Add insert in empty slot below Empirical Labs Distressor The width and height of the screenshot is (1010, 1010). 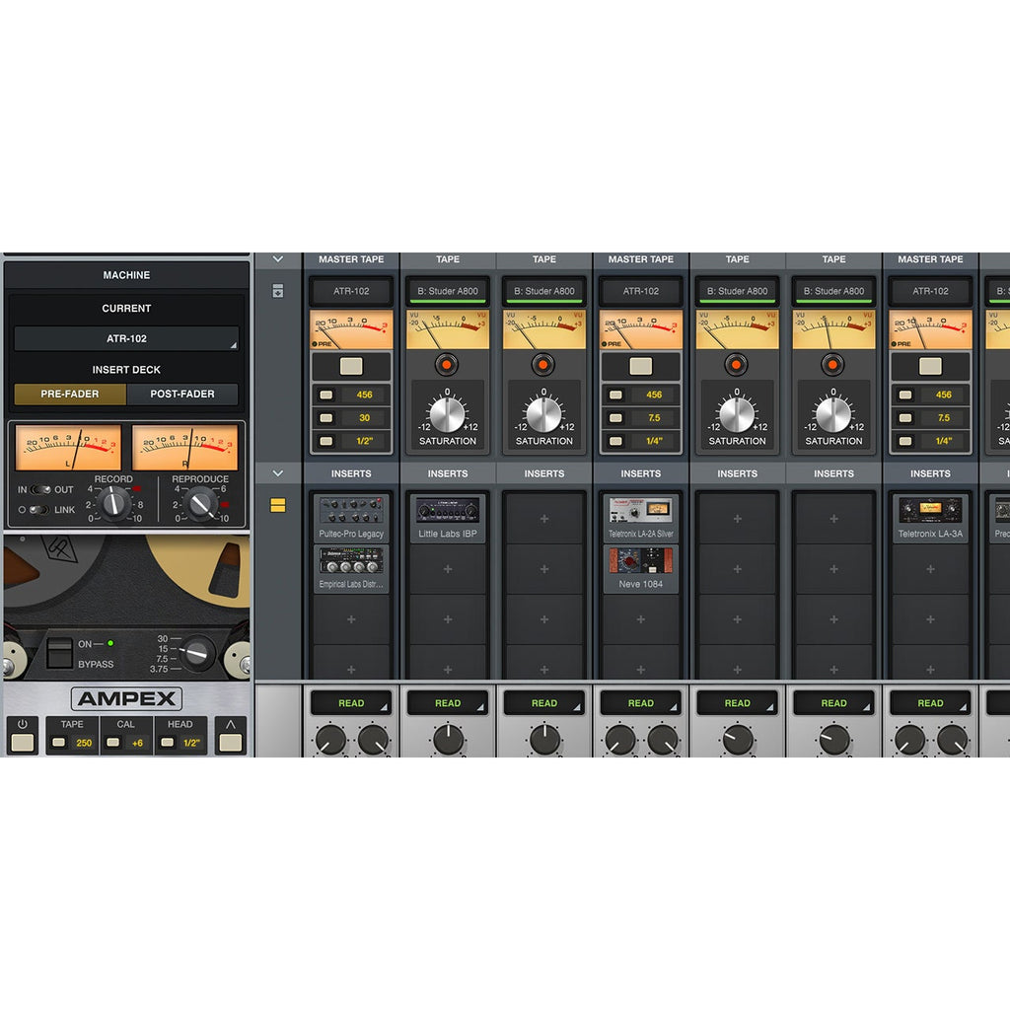[x=351, y=619]
